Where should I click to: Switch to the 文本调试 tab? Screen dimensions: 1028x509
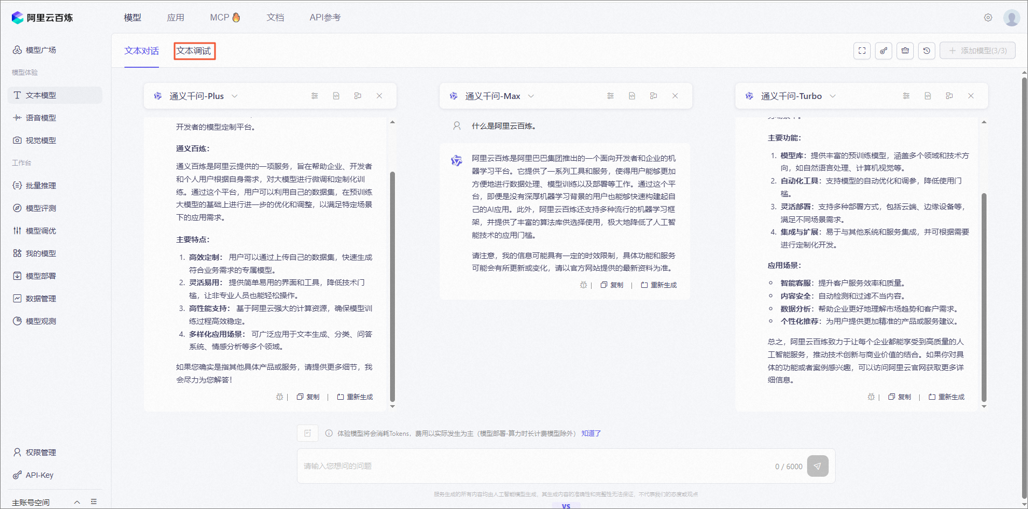(194, 51)
